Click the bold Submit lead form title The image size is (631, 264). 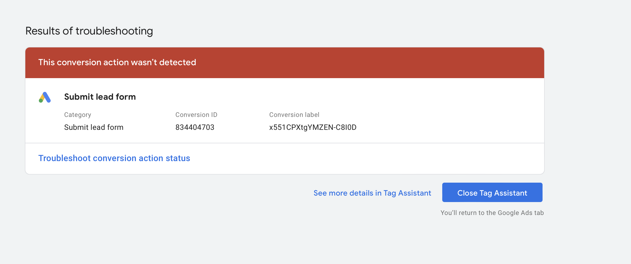pos(100,97)
